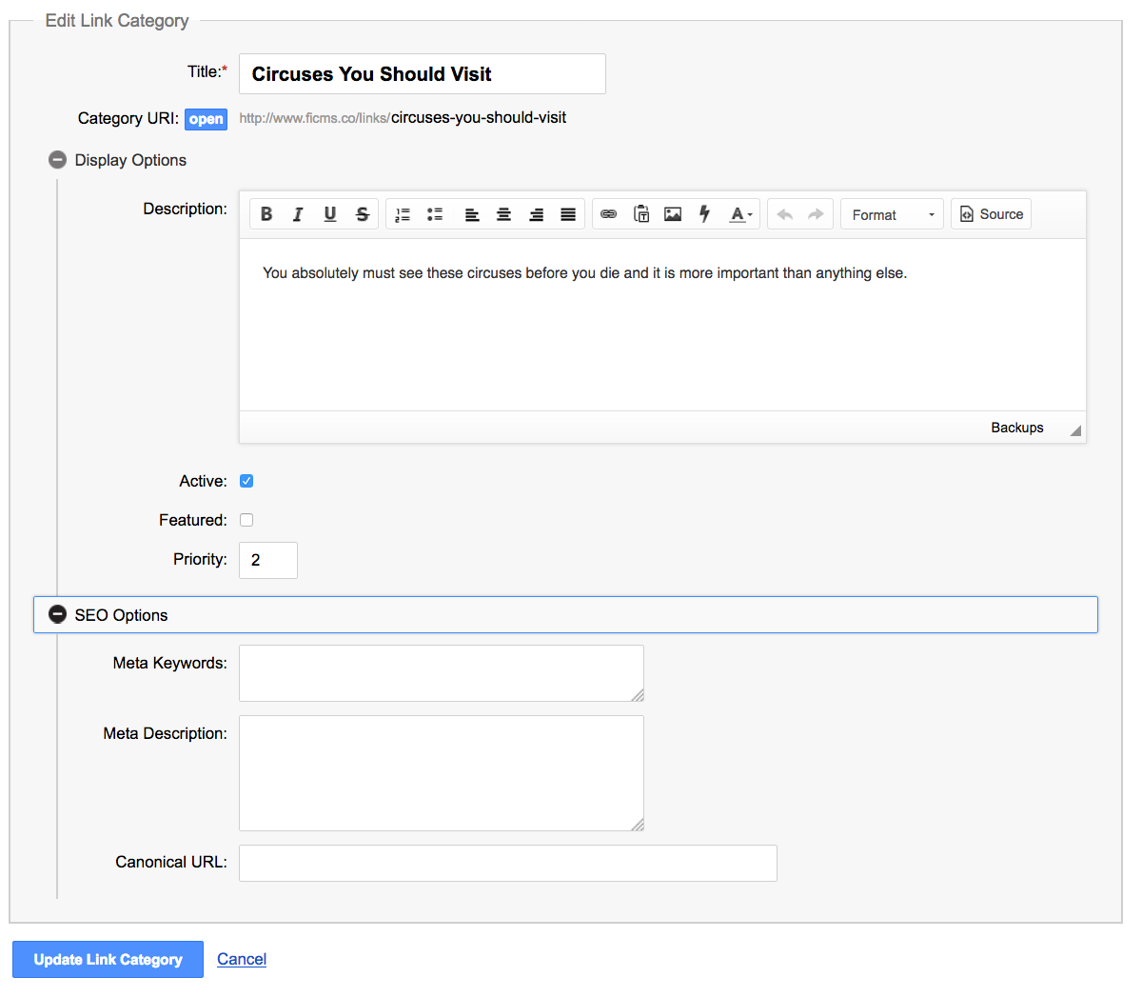Image resolution: width=1142 pixels, height=997 pixels.
Task: Collapse the SEO Options section
Action: click(58, 615)
